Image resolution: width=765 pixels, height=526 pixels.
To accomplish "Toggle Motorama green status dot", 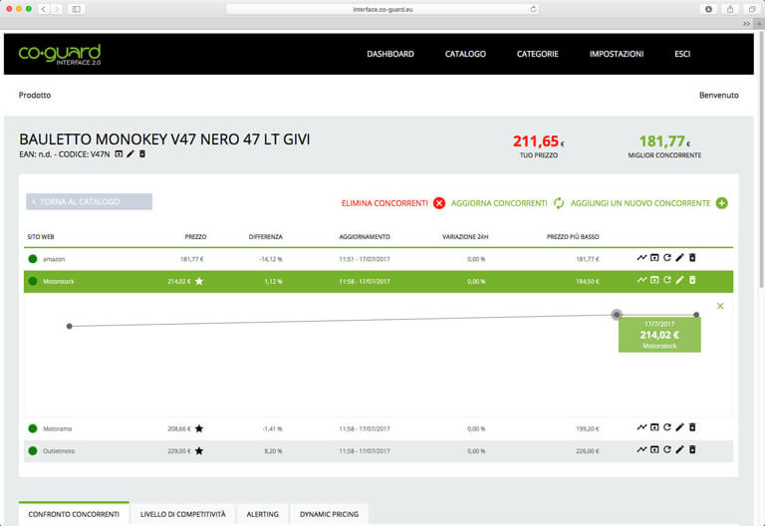I will click(33, 428).
